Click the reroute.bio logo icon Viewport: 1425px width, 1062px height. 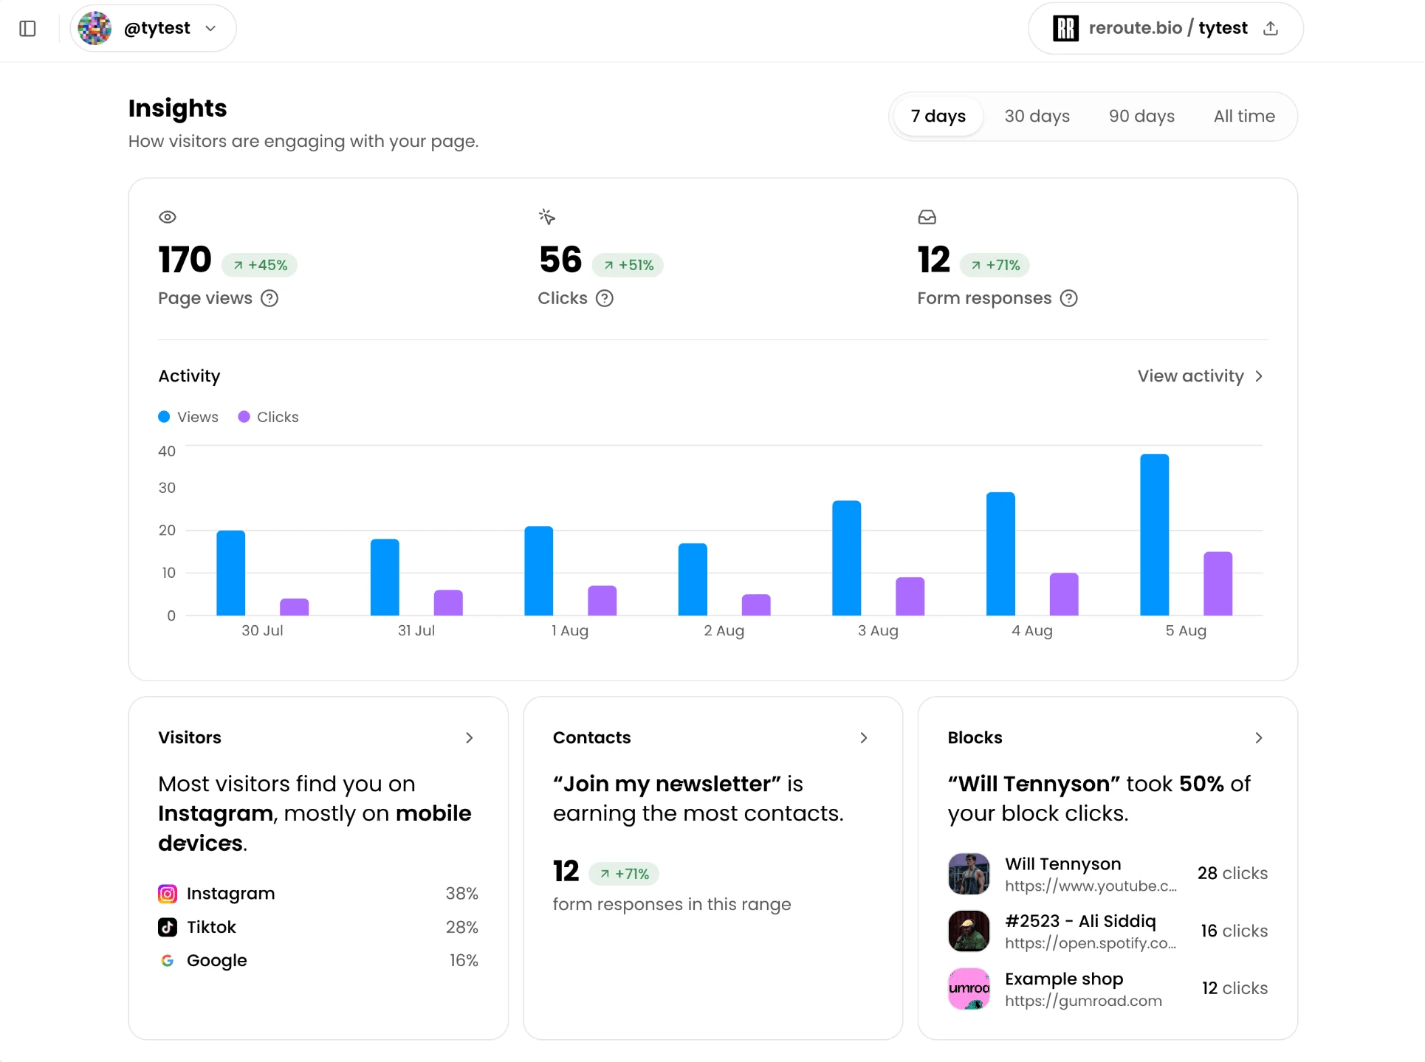coord(1065,29)
